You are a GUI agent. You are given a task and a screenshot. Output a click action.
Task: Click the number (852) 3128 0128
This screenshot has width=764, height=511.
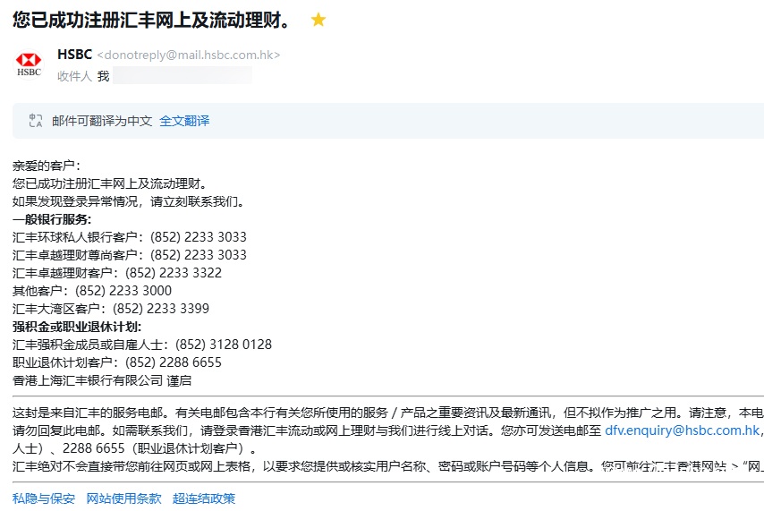pos(224,345)
